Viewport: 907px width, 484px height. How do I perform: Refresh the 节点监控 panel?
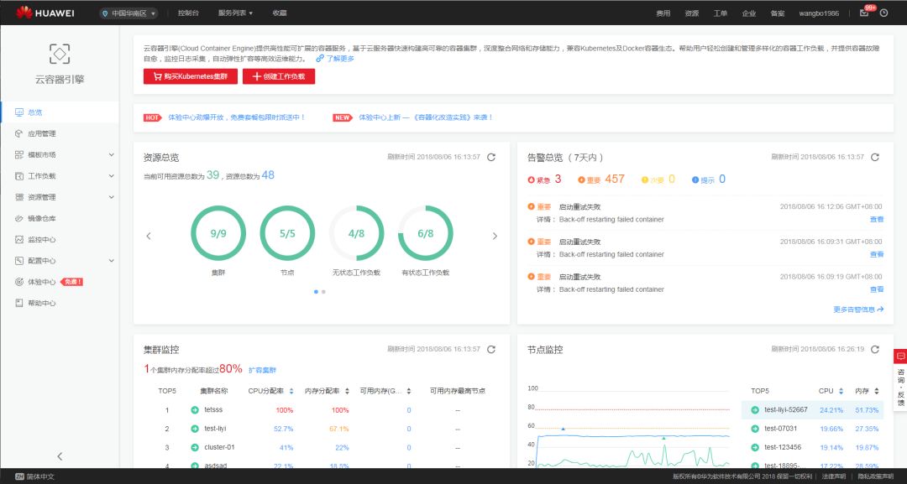(874, 350)
